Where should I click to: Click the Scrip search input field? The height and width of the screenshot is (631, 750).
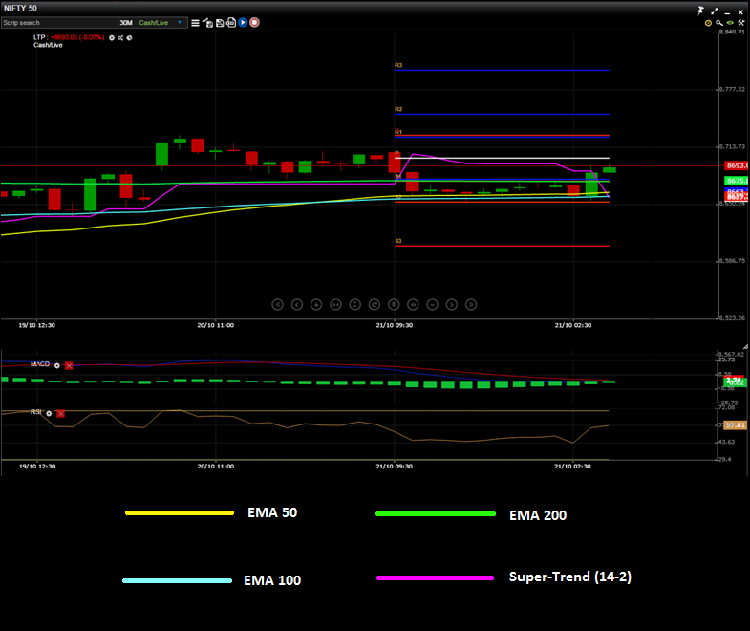point(59,23)
